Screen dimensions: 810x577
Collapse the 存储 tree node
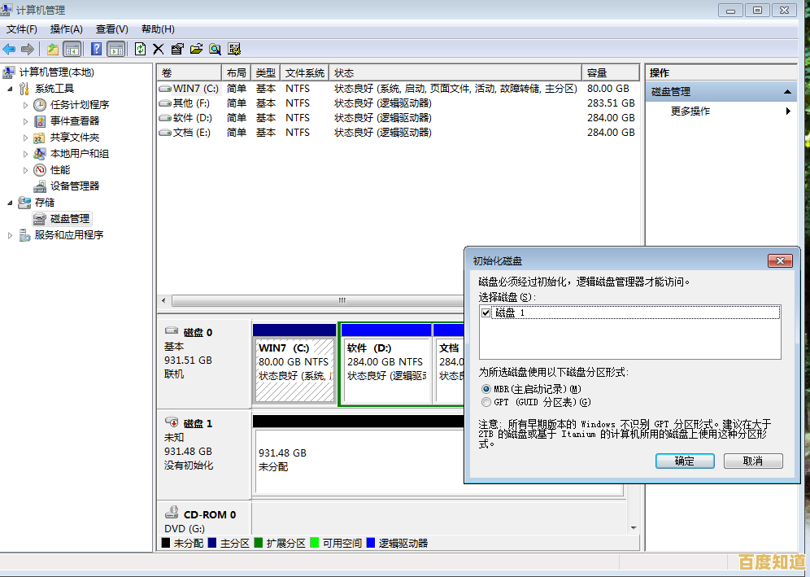[x=10, y=202]
